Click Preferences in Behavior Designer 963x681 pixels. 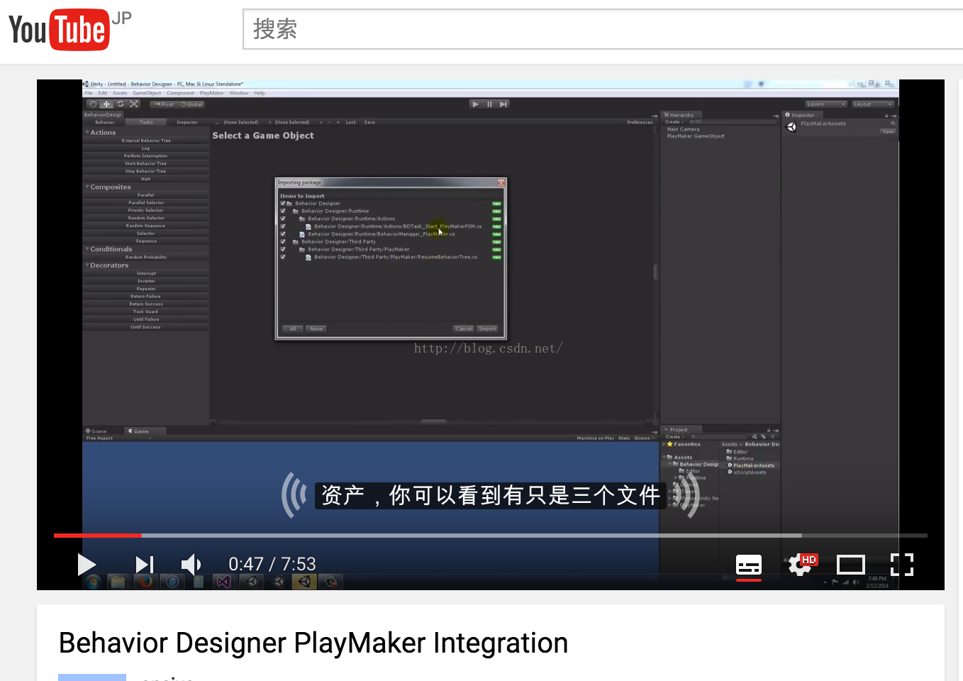[x=640, y=122]
